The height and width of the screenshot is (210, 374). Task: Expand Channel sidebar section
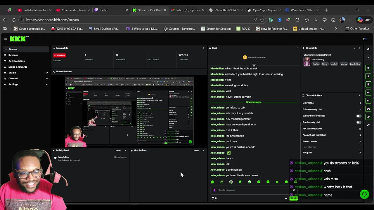[46, 78]
